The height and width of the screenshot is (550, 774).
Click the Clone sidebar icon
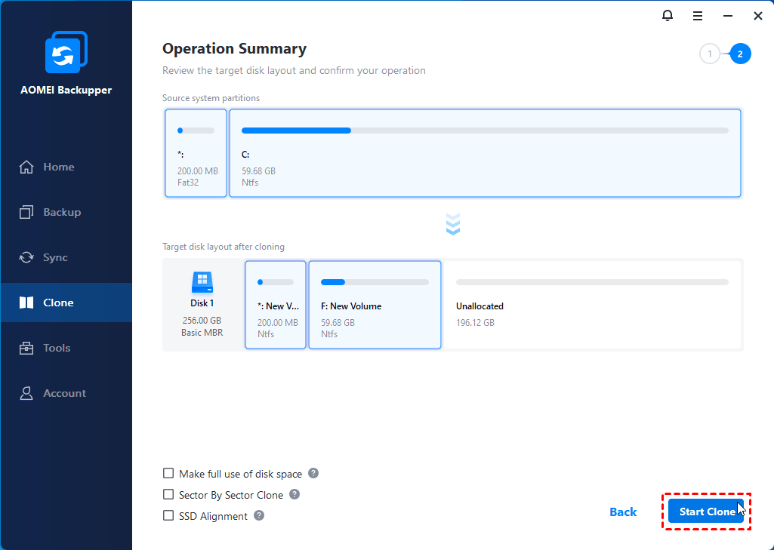point(26,303)
